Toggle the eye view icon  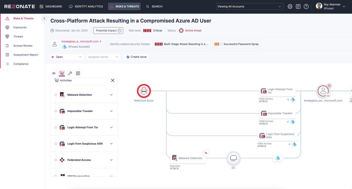(x=54, y=73)
